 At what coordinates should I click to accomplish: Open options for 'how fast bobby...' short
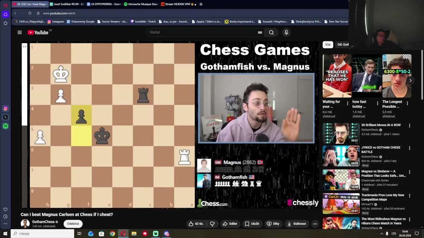click(x=377, y=103)
